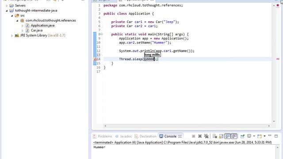Screen dimensions: 283x159
Task: Click the 60000 argument in Thread.sleep
Action: (149, 59)
